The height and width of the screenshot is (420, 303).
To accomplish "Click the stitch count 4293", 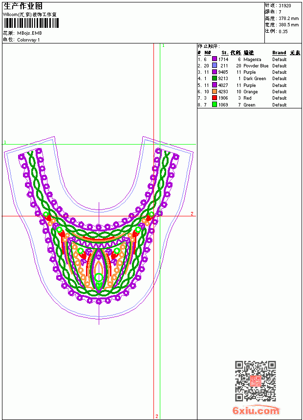I will tap(223, 92).
